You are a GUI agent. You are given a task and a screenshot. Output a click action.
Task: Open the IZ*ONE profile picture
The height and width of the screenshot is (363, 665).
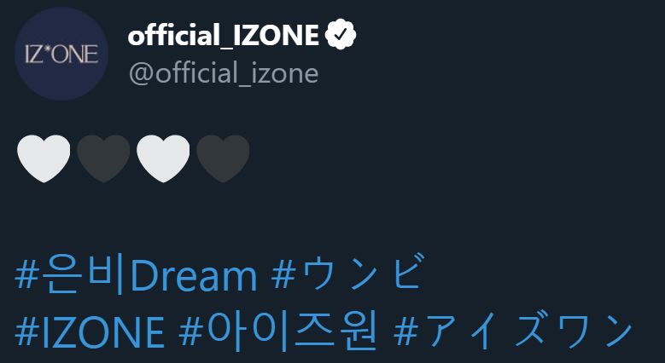61,55
